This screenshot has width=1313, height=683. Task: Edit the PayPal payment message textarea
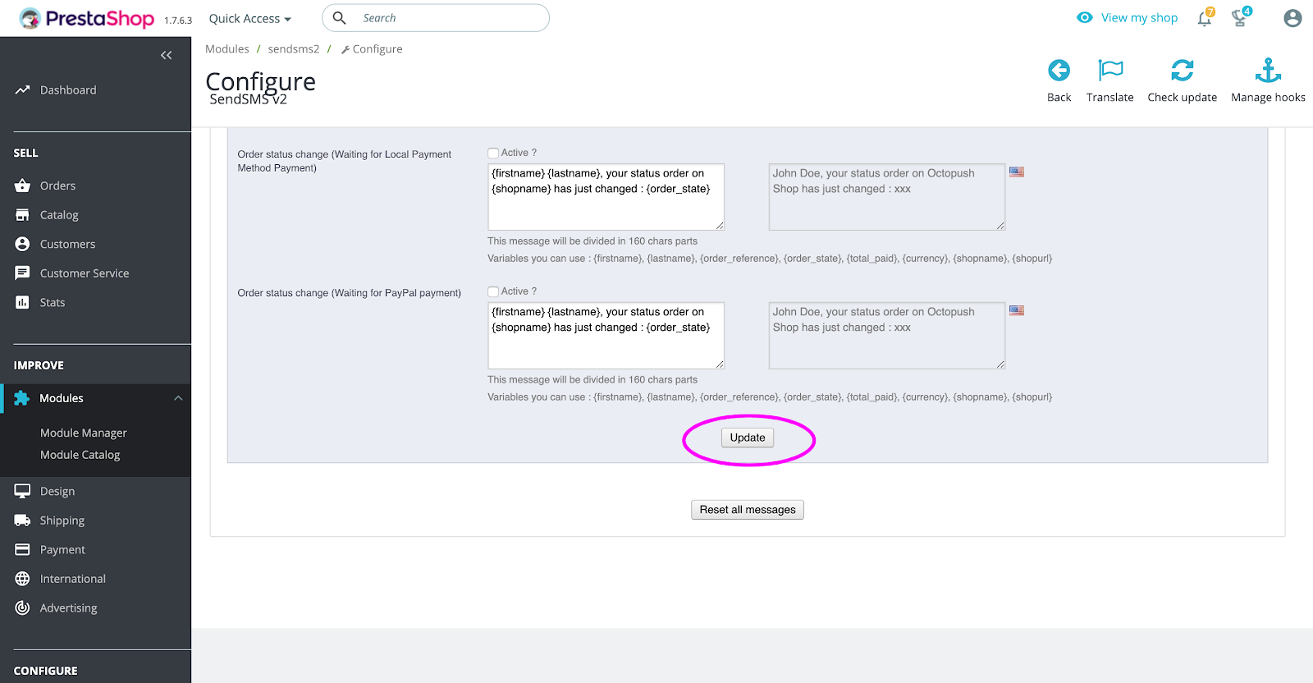[606, 336]
